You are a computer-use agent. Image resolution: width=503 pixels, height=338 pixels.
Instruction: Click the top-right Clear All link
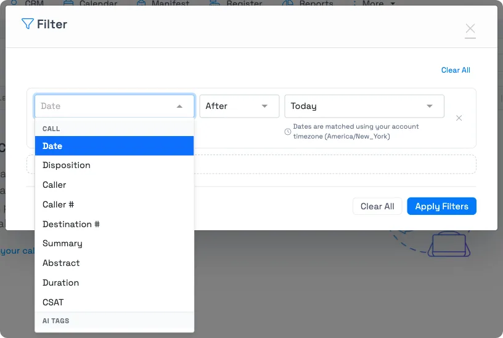456,70
